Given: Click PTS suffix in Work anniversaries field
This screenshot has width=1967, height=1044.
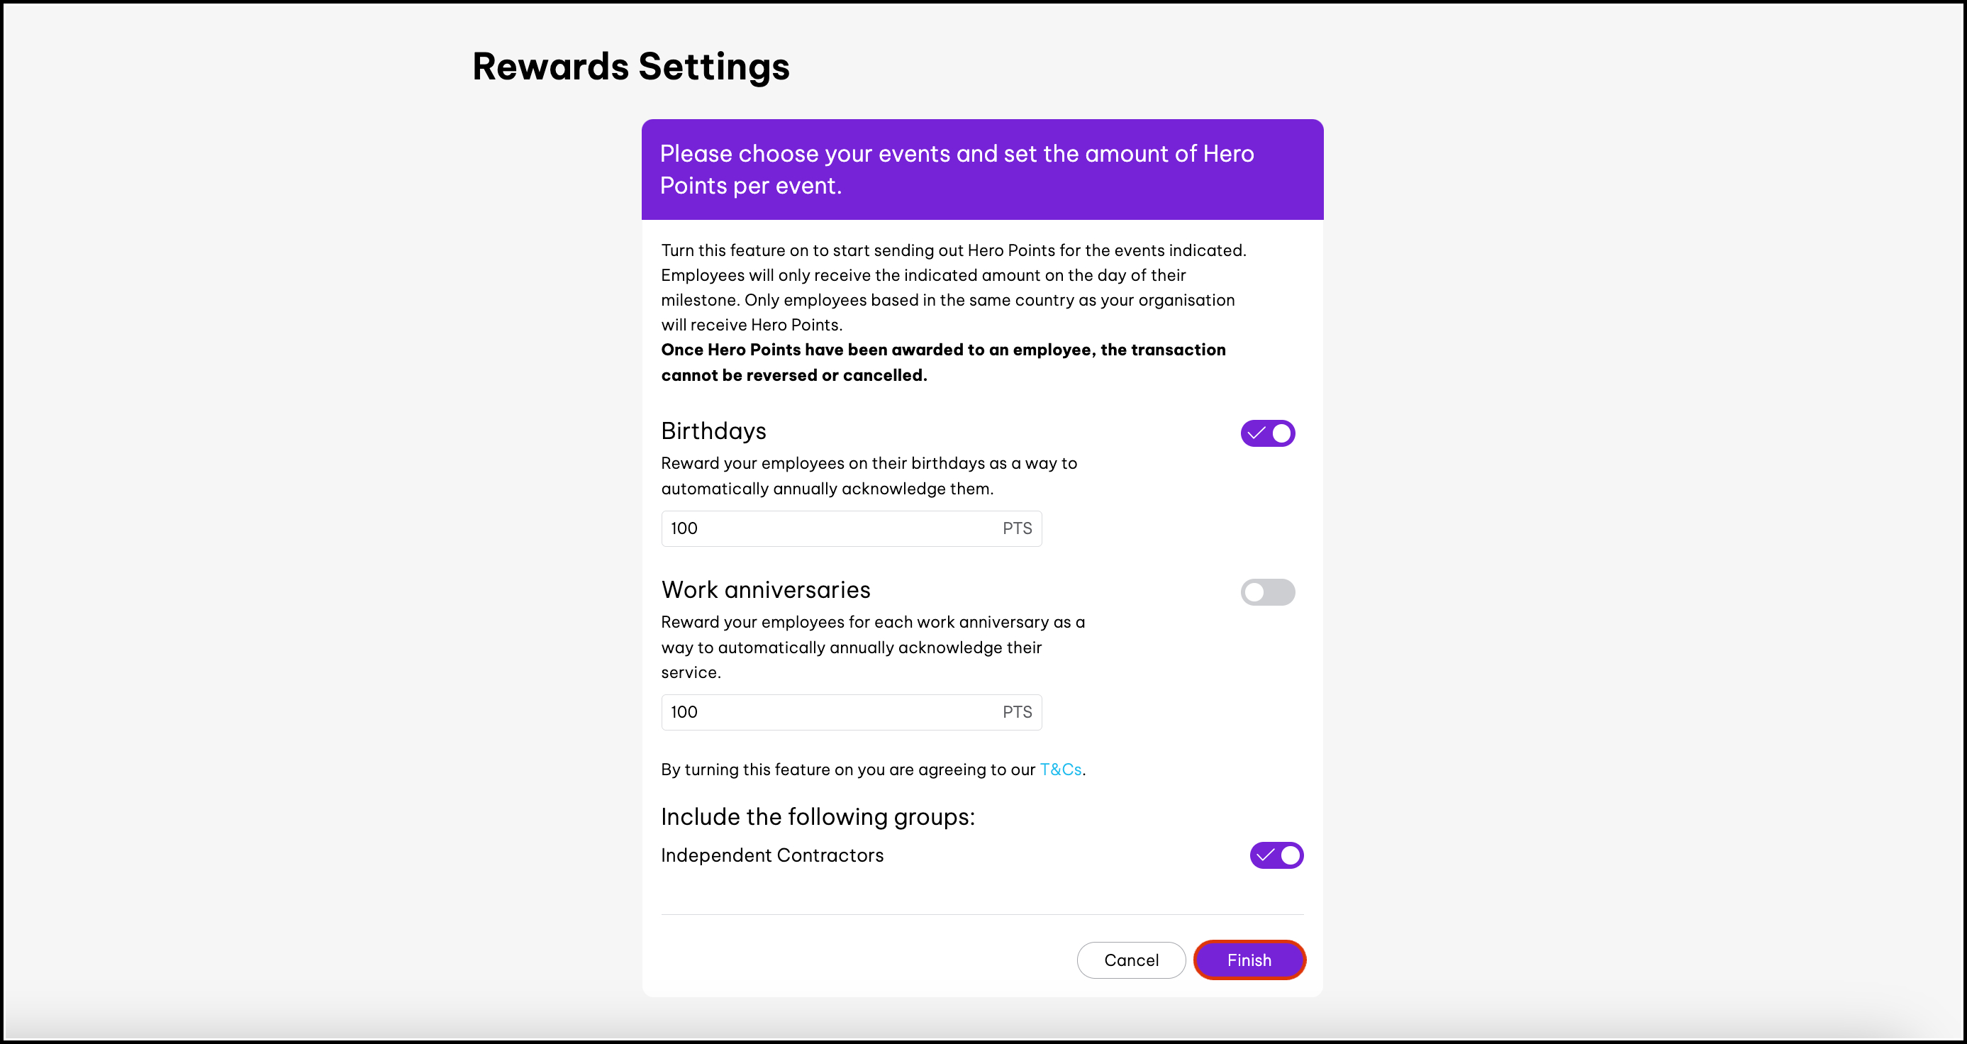Looking at the screenshot, I should pos(1016,712).
